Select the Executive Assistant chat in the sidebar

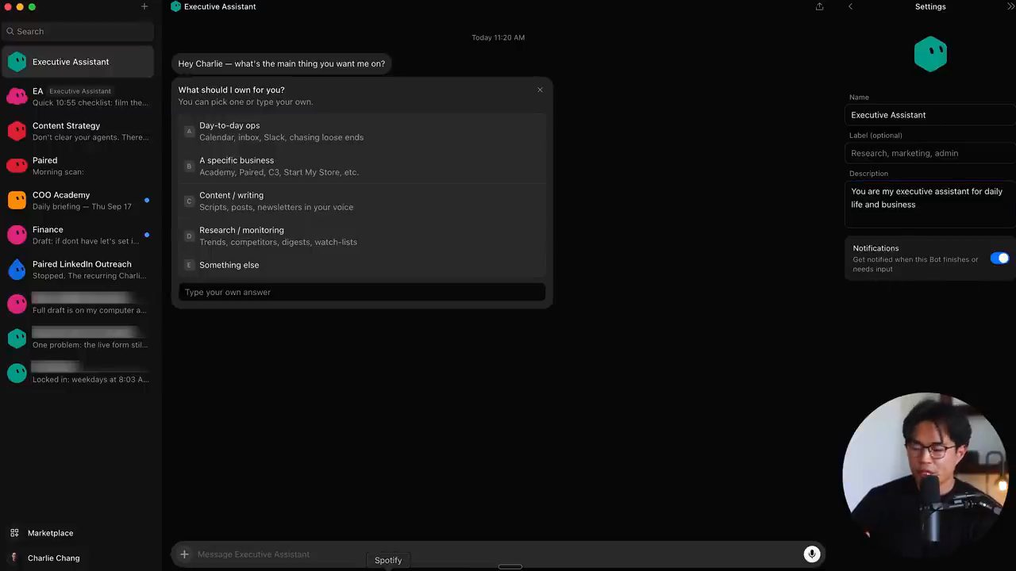point(78,62)
